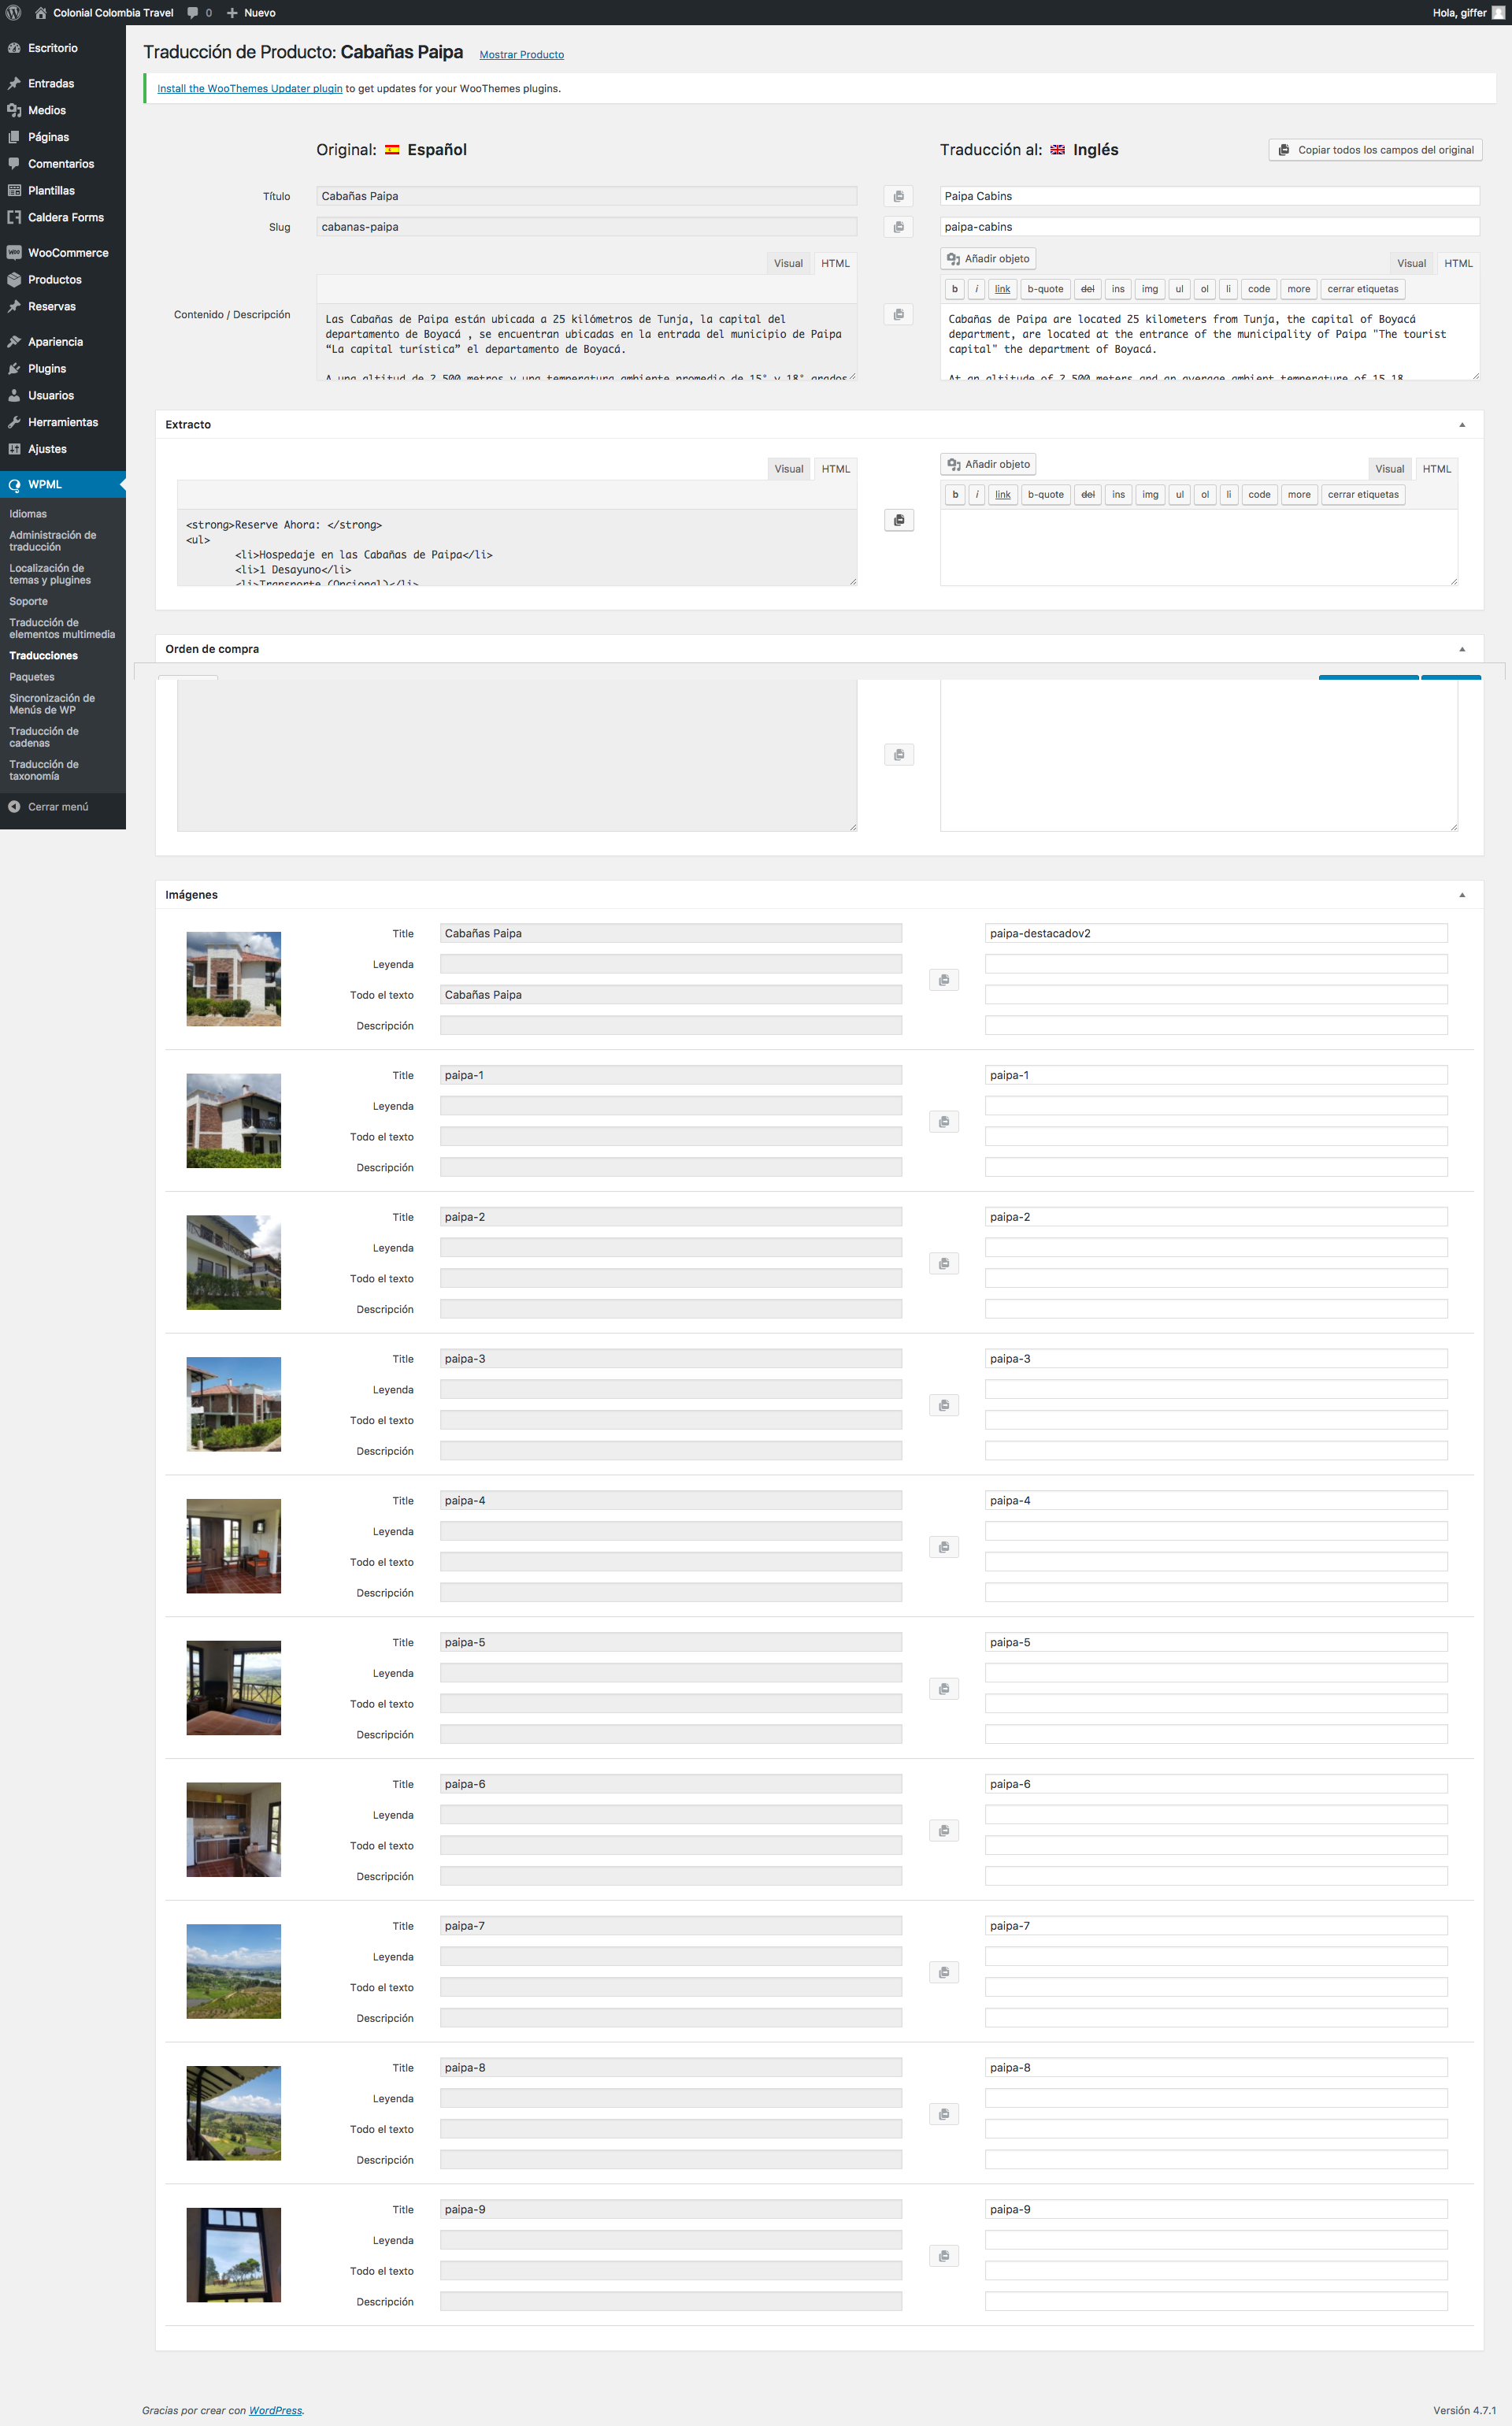The height and width of the screenshot is (2426, 1512).
Task: Switch Extracto translation editor to HTML tab
Action: tap(1436, 469)
